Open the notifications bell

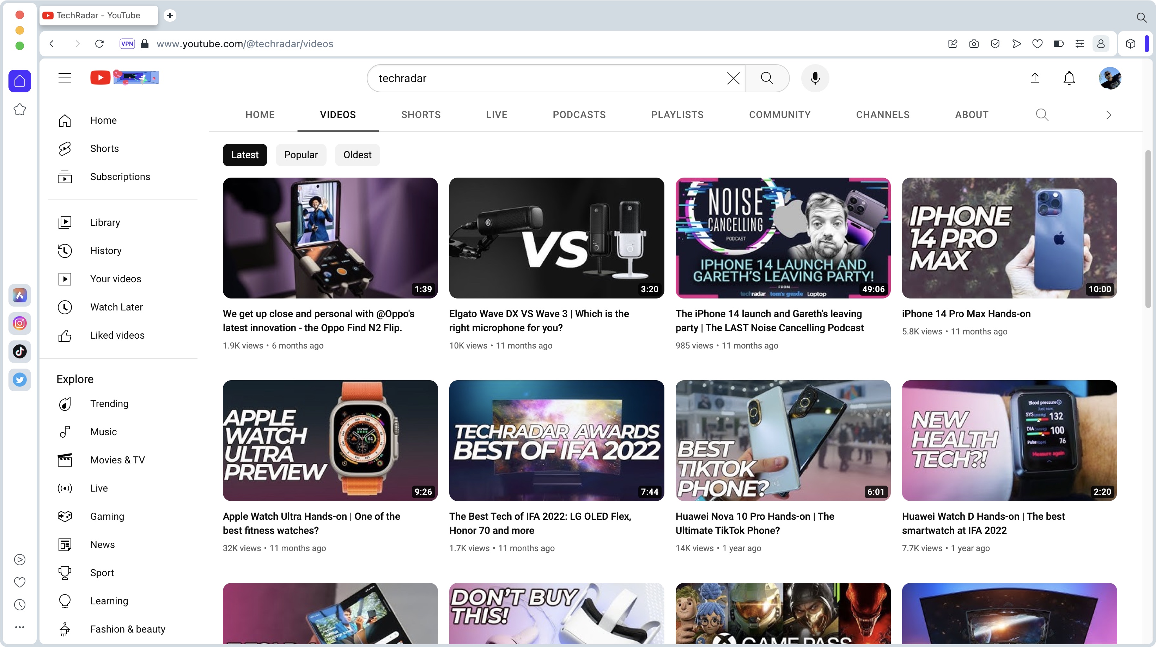tap(1069, 78)
